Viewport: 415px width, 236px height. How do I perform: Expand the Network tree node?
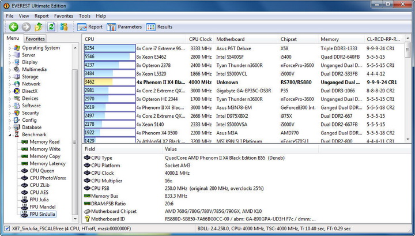coord(10,84)
